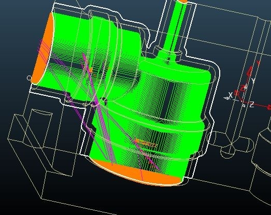The height and width of the screenshot is (215, 271).
Task: Click the white Y axis label
Action: pyautogui.click(x=253, y=81)
